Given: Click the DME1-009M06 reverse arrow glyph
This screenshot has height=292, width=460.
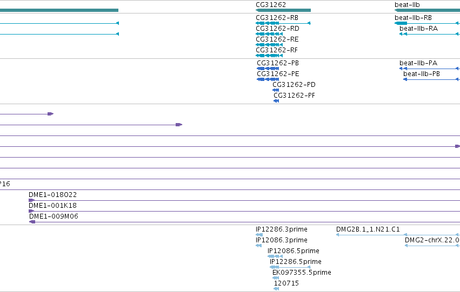Looking at the screenshot, I should click(32, 222).
